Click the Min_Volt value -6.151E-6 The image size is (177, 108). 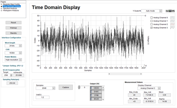tap(149, 101)
